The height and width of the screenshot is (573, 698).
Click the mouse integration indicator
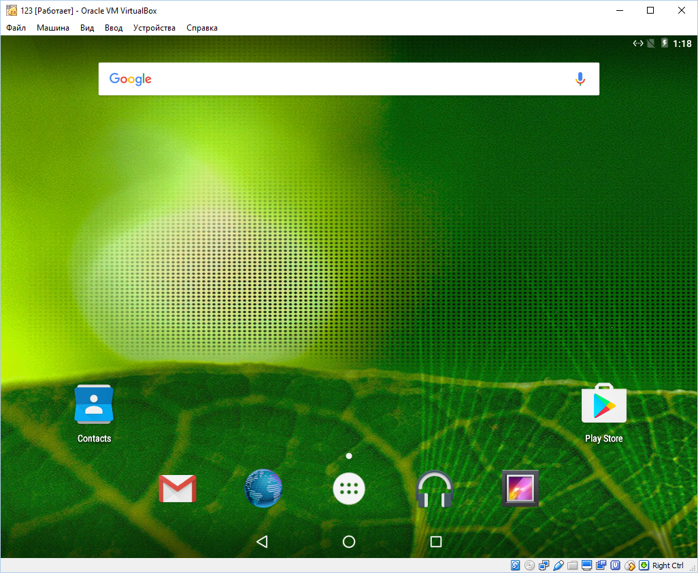tap(629, 566)
